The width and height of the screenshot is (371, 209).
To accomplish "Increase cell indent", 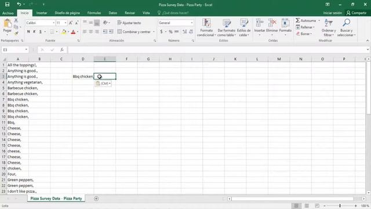I will pyautogui.click(x=111, y=31).
